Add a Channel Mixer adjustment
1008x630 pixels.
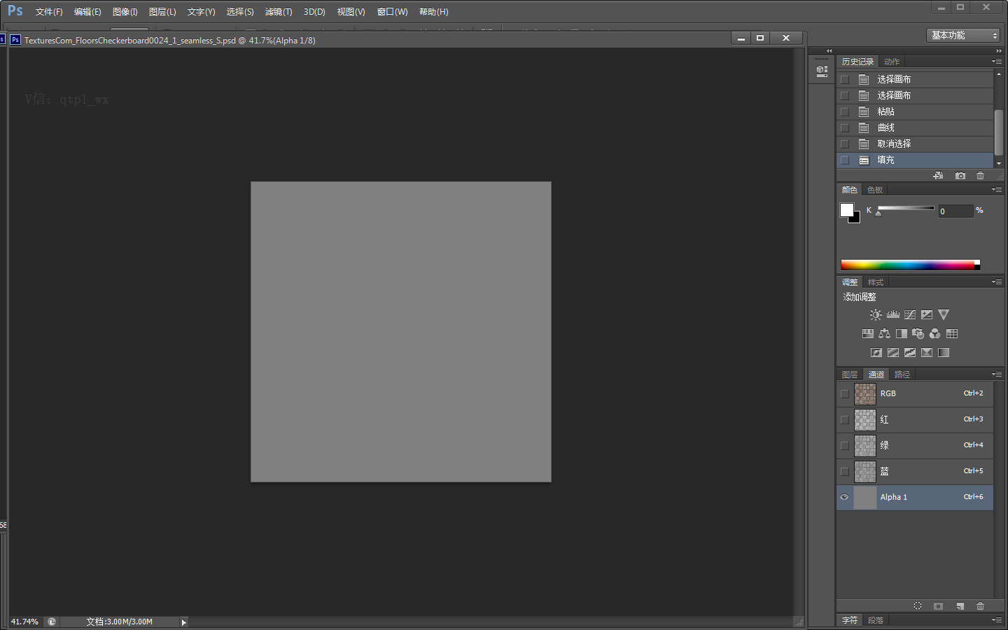click(935, 334)
